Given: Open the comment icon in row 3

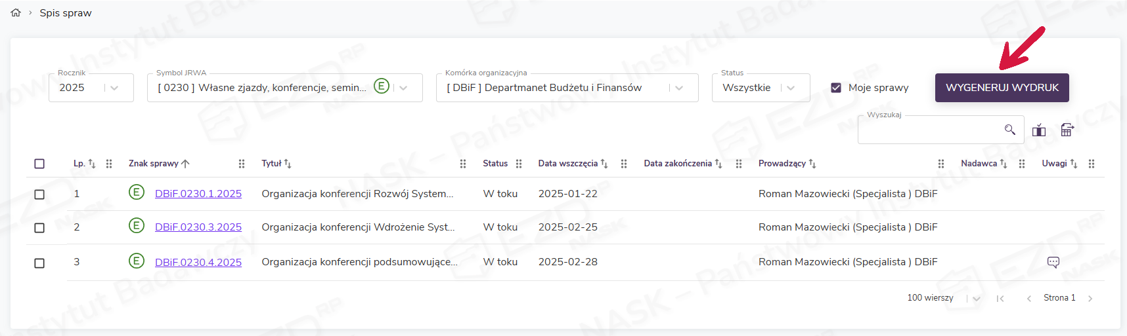Looking at the screenshot, I should (1053, 262).
